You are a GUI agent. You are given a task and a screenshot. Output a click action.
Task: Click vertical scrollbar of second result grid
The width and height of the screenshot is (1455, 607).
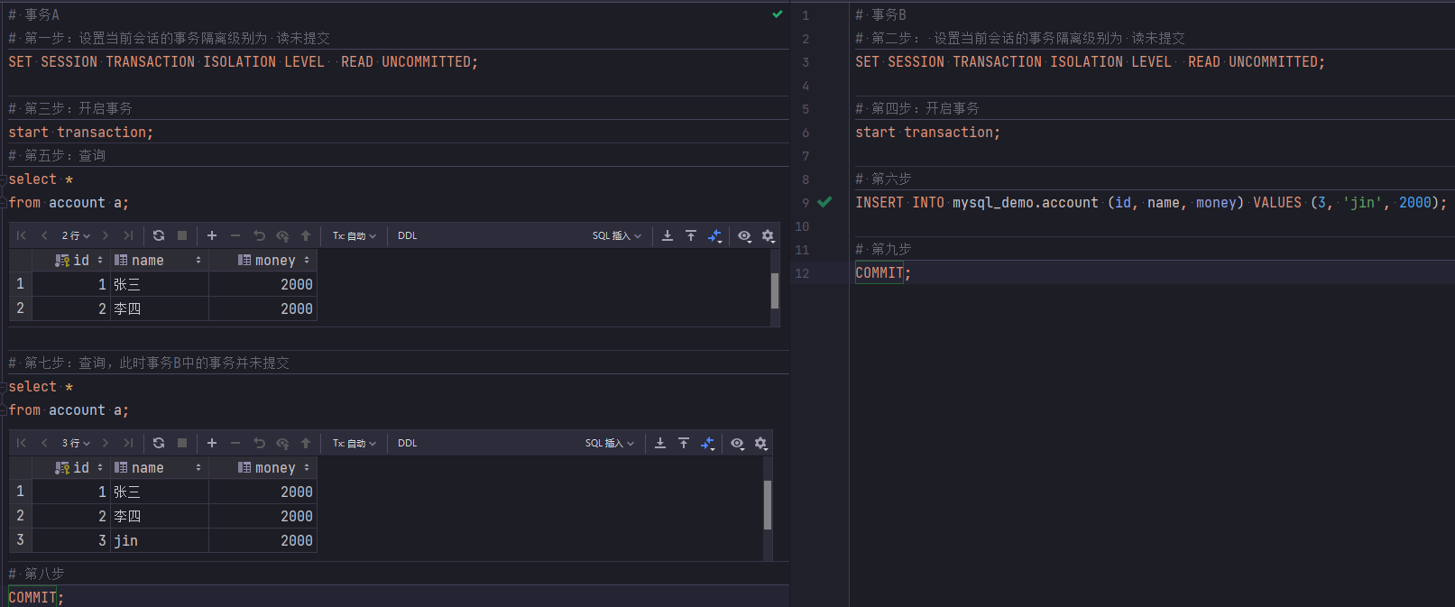coord(768,505)
